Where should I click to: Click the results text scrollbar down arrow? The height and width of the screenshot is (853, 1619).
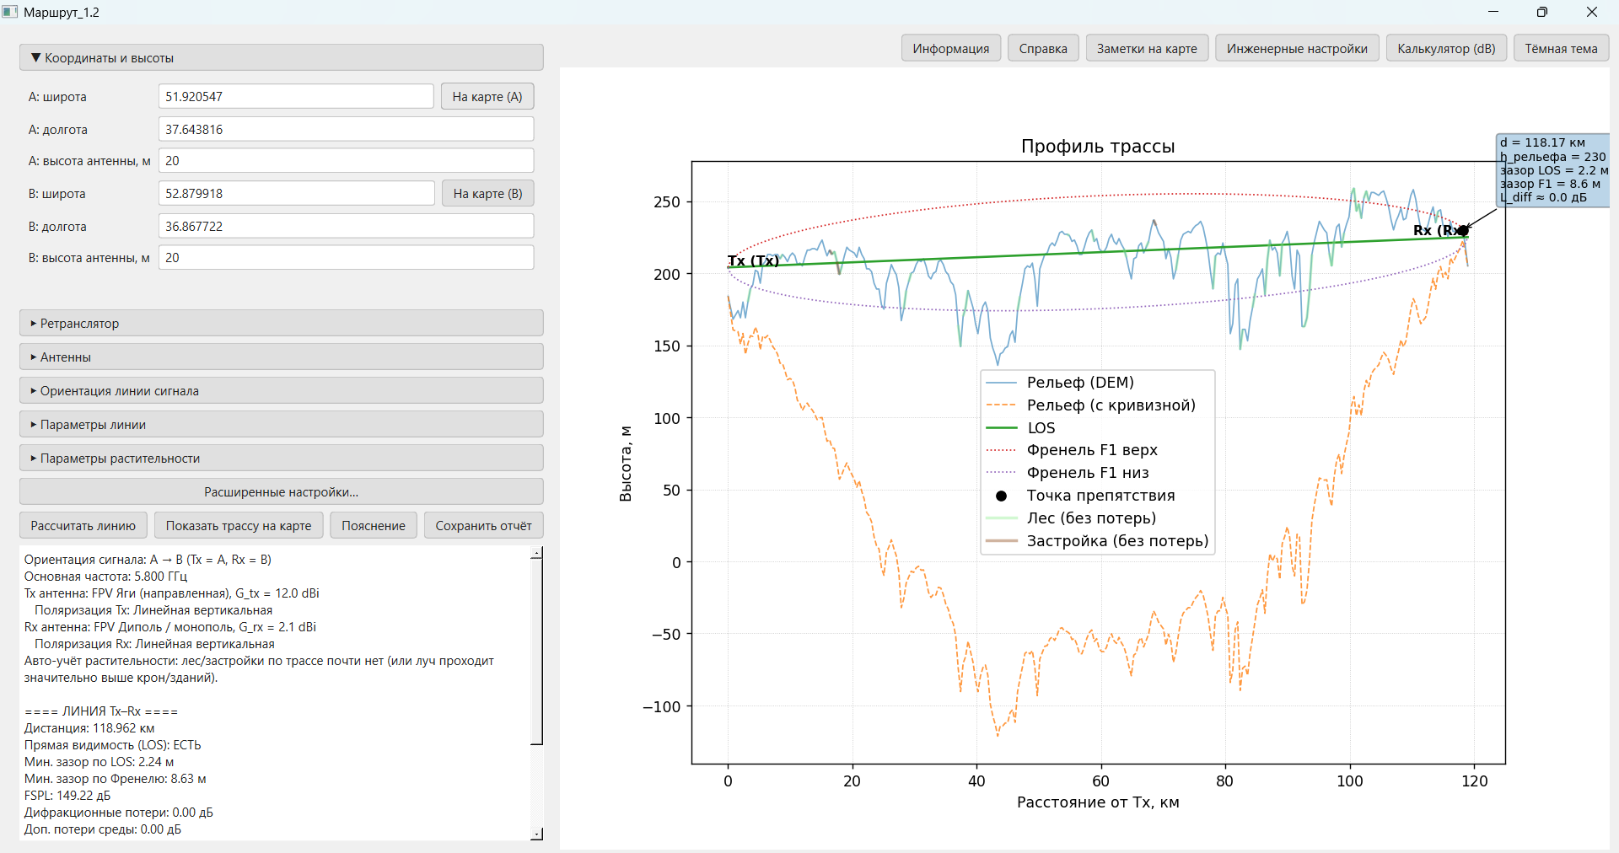click(x=536, y=834)
